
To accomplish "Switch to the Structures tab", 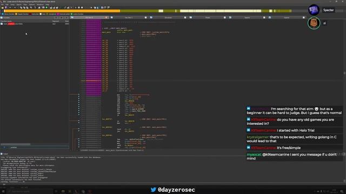I will click(x=168, y=17).
